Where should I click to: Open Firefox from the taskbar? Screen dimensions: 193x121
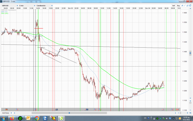[x=12, y=119]
